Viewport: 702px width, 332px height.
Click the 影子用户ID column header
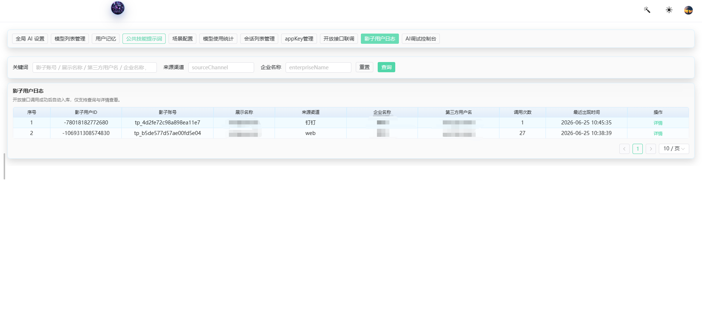86,112
